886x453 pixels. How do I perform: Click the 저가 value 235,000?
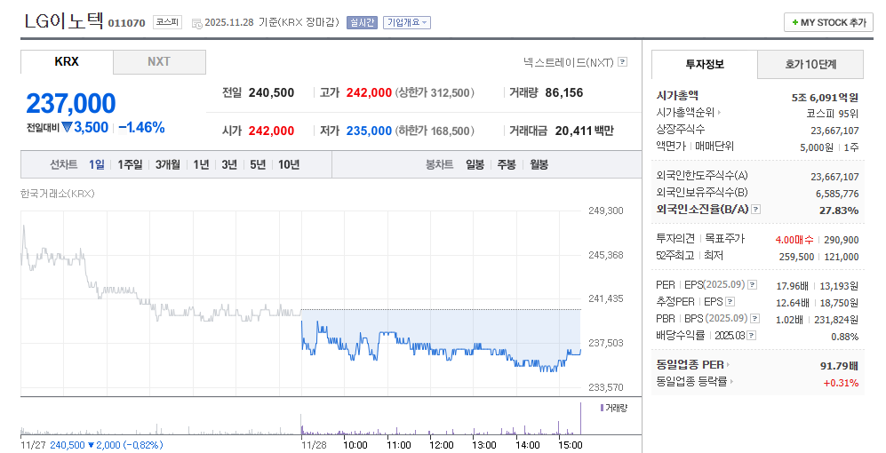point(369,131)
